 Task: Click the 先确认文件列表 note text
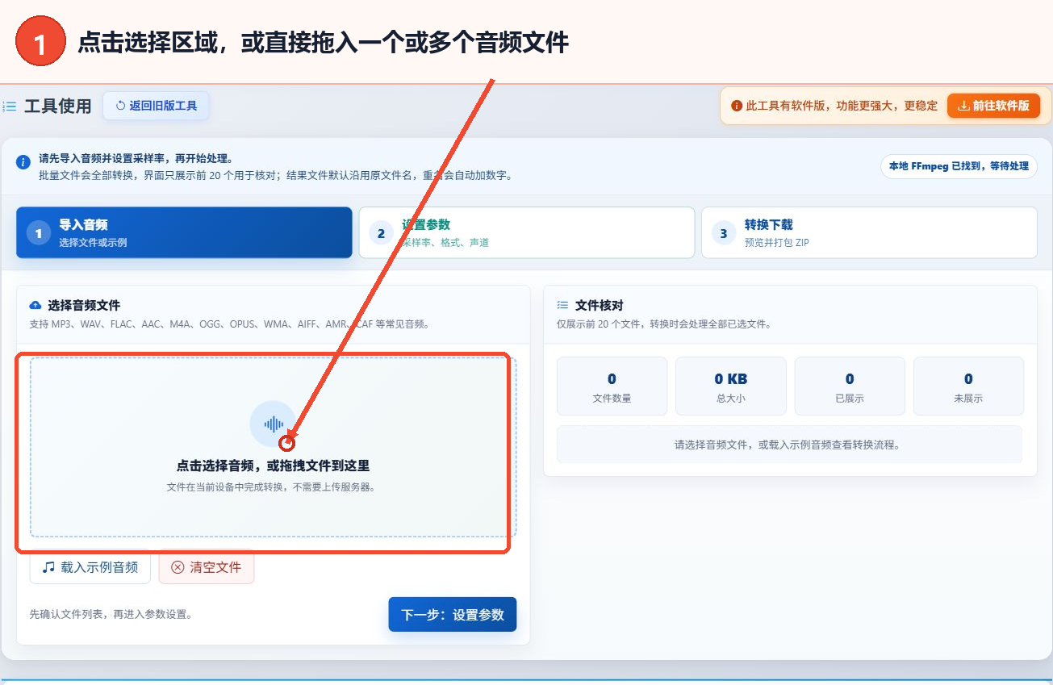click(111, 615)
